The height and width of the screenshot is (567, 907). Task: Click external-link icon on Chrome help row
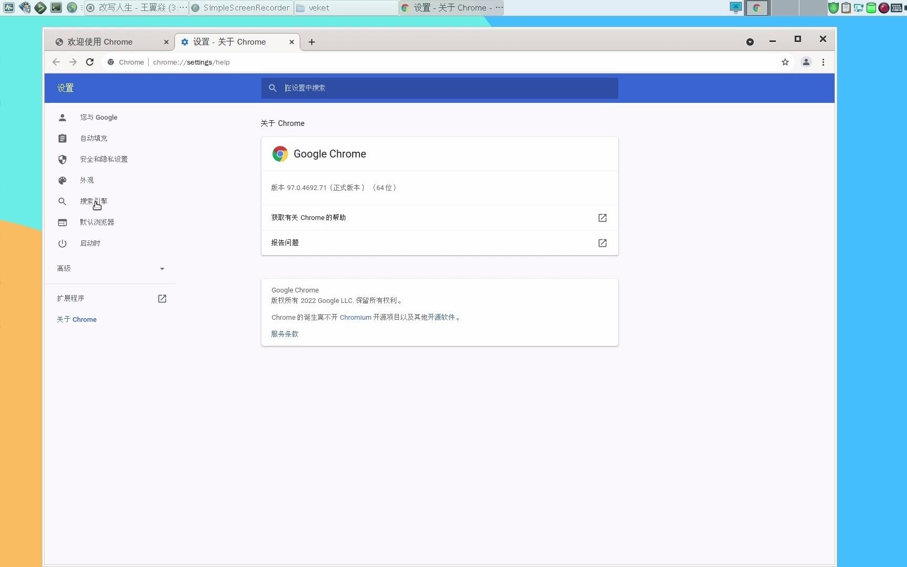[x=603, y=217]
